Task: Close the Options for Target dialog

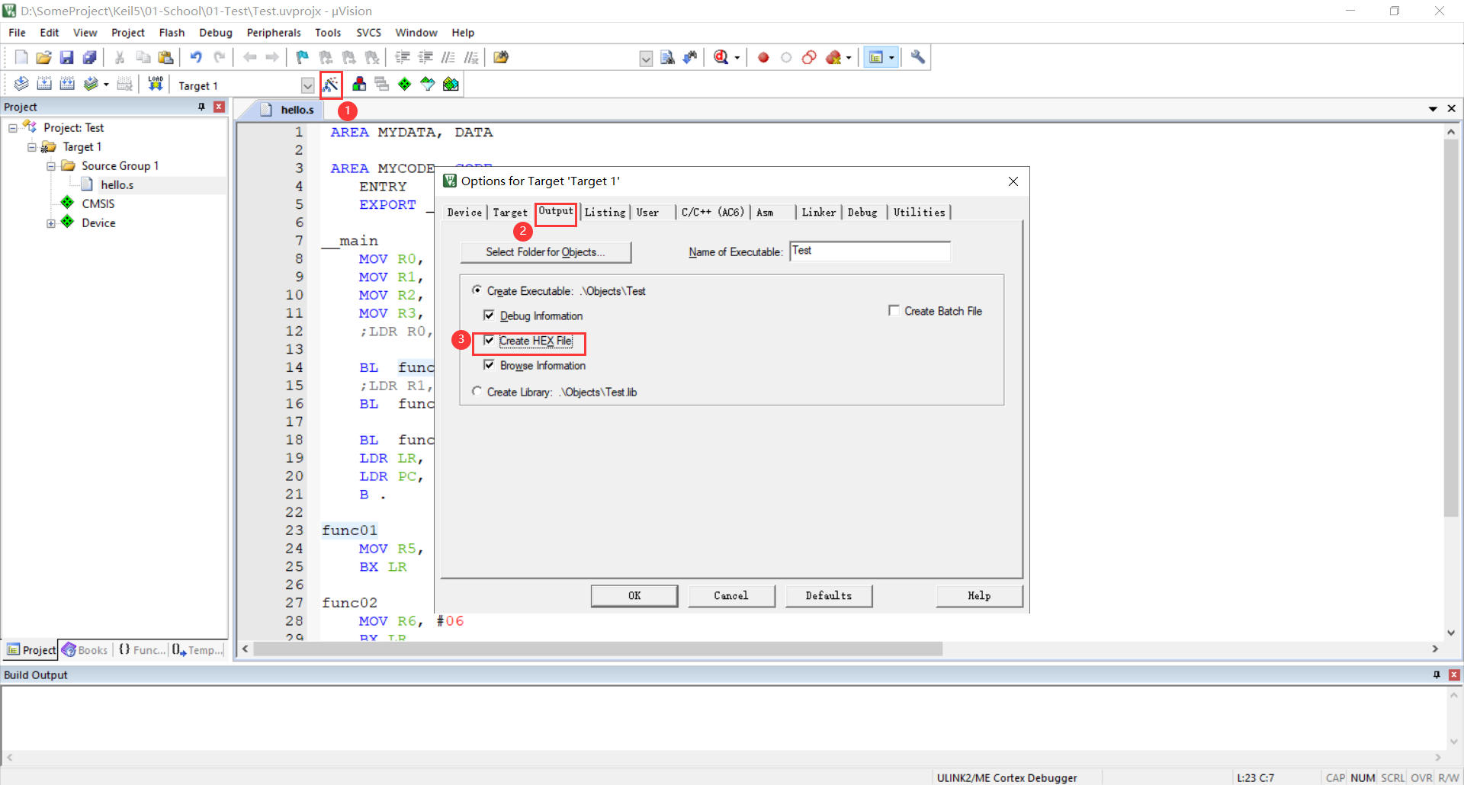Action: coord(1013,181)
